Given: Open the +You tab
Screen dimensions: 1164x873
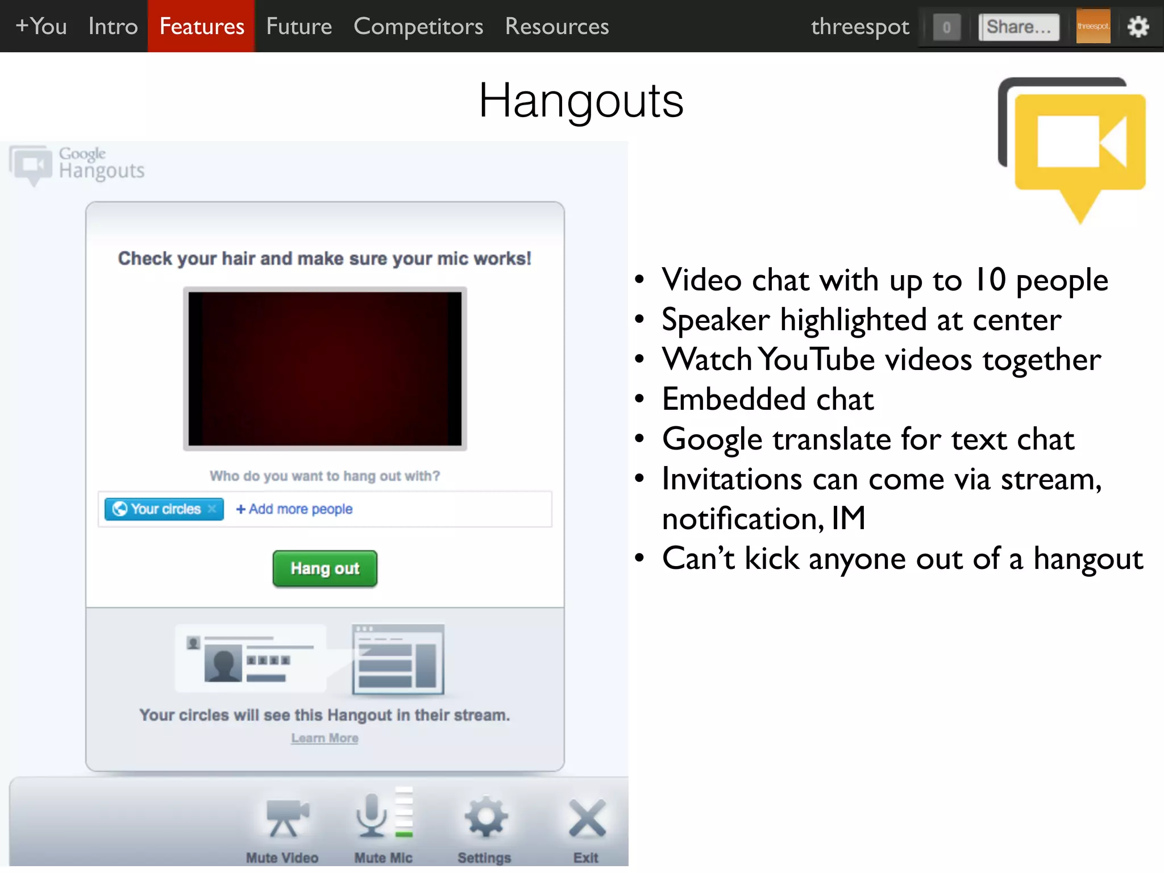Looking at the screenshot, I should tap(41, 26).
